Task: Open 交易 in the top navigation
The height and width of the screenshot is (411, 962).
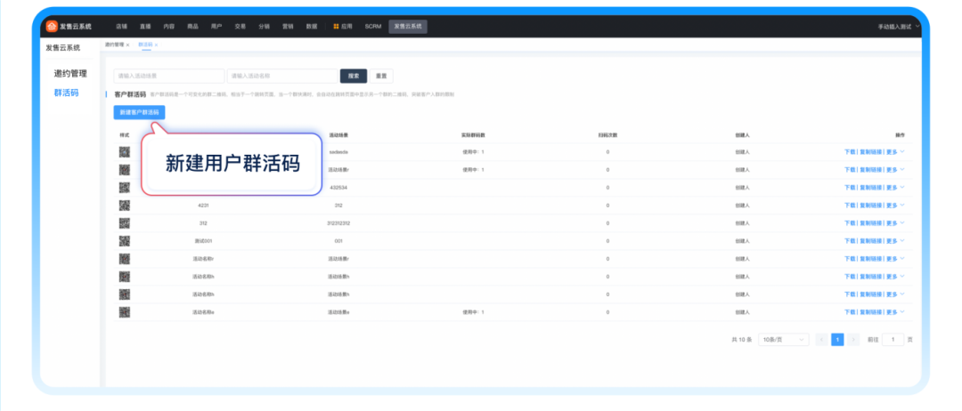Action: 240,27
